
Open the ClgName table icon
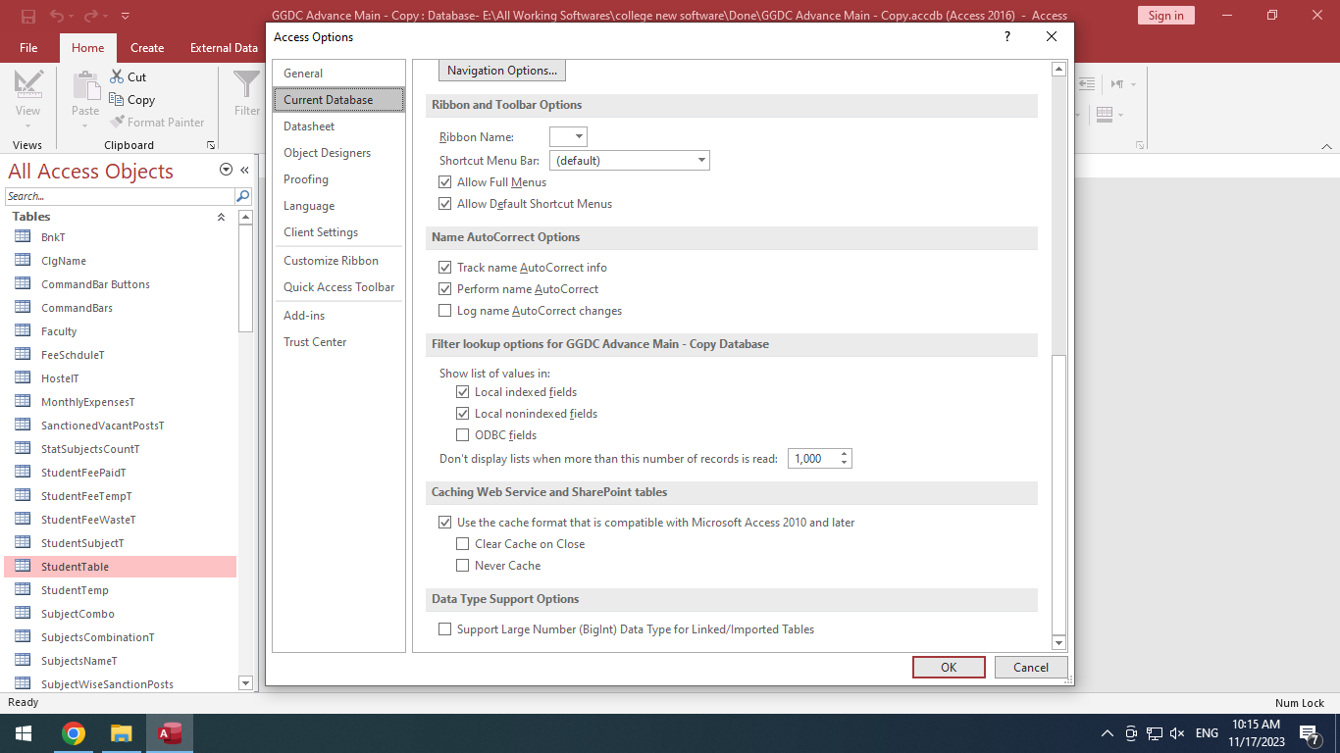click(23, 260)
